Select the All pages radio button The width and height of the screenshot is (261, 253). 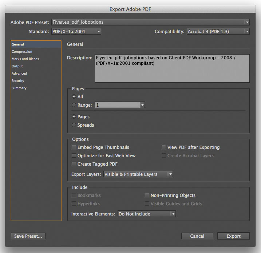[74, 96]
